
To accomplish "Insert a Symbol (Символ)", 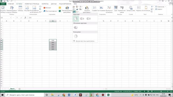I will coord(159,9).
